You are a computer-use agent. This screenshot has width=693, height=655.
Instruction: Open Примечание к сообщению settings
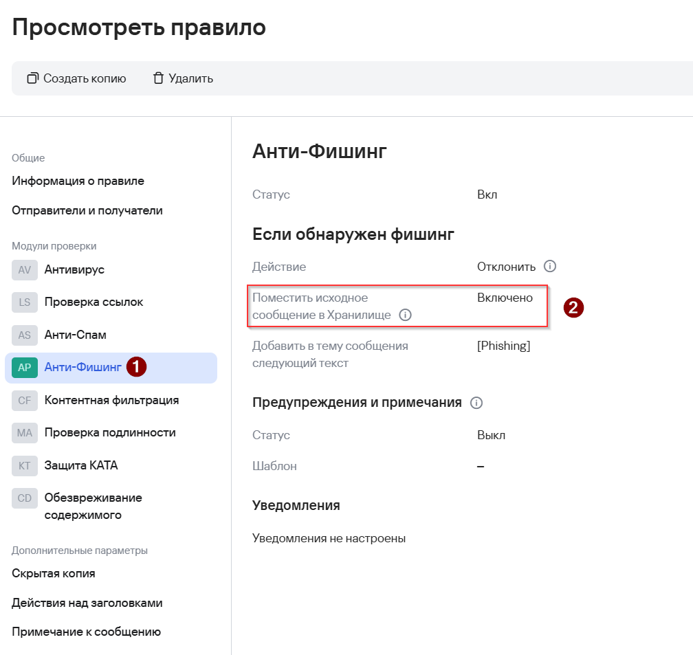pos(86,632)
